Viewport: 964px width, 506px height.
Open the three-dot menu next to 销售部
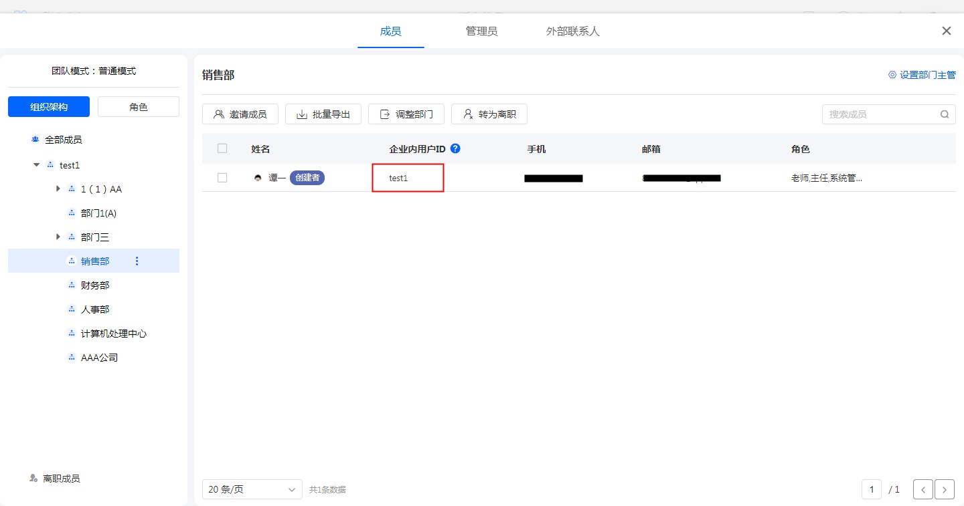click(x=137, y=261)
